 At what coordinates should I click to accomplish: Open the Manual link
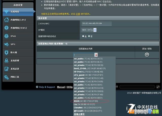tap(61, 87)
